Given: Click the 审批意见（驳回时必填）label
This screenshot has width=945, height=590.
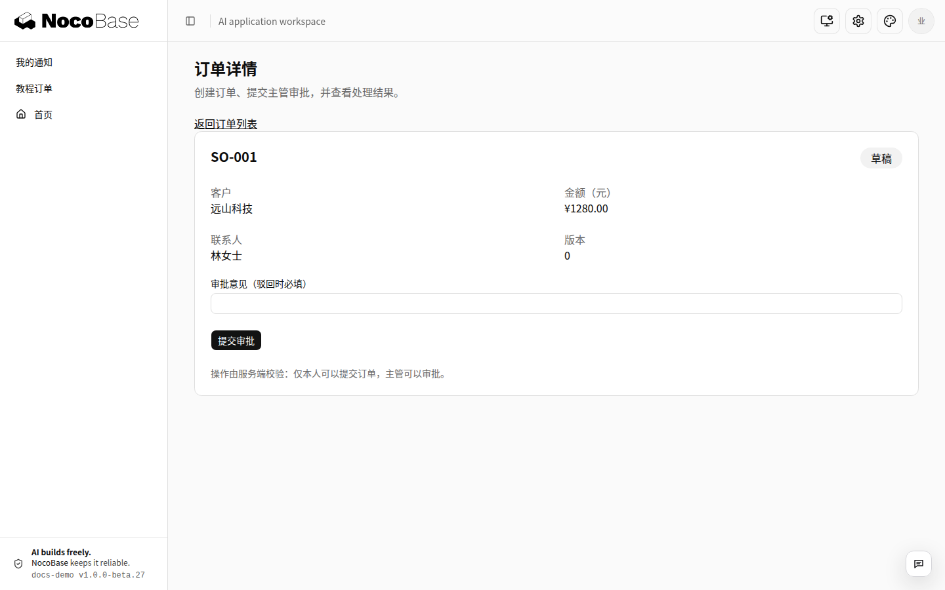Looking at the screenshot, I should click(259, 284).
